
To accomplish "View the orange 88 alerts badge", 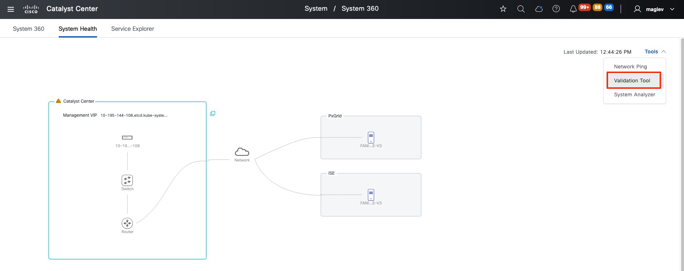I will (597, 7).
